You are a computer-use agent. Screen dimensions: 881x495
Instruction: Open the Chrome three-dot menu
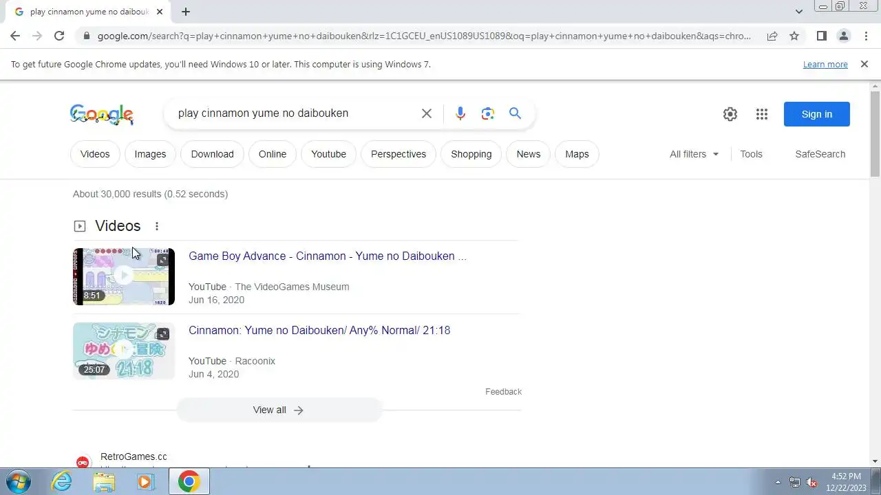click(866, 36)
